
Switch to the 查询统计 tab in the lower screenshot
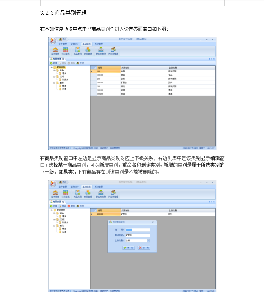point(75,187)
